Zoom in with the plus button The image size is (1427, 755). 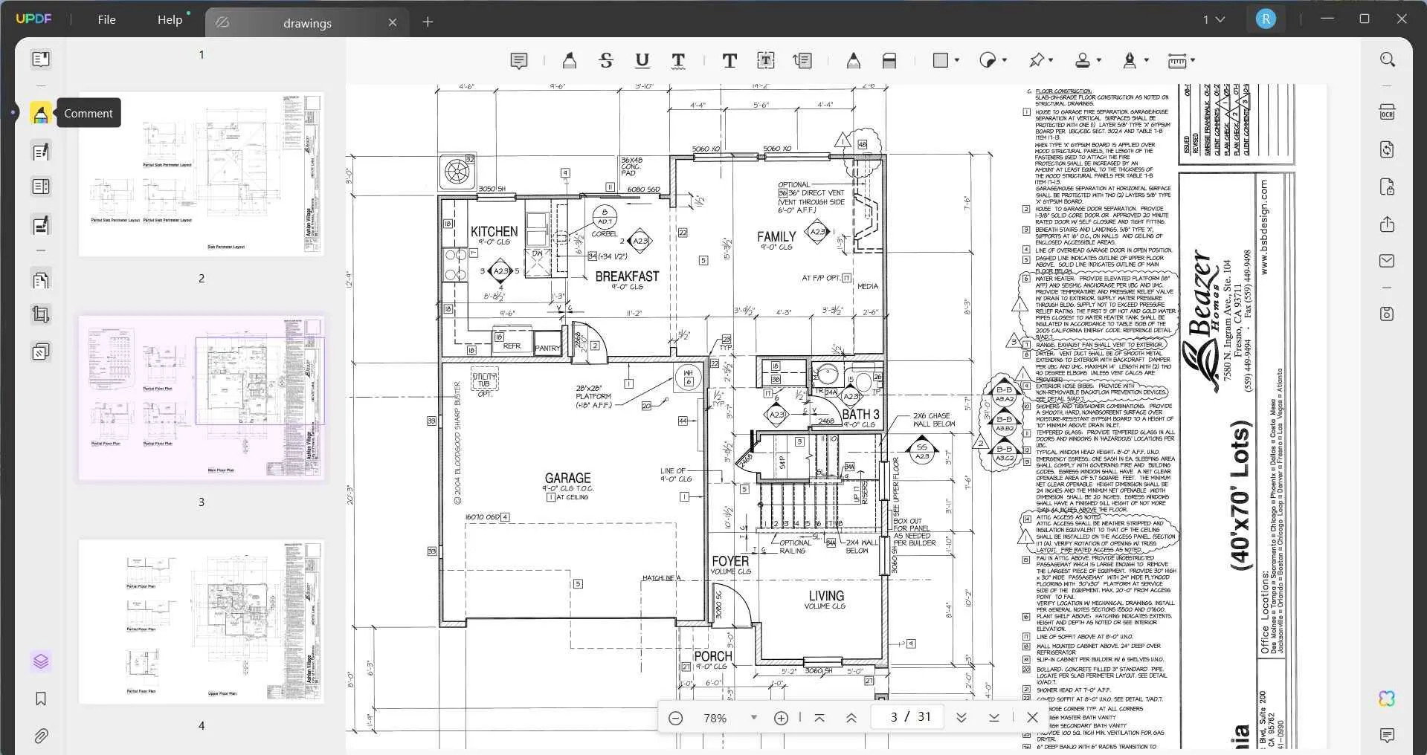coord(781,718)
